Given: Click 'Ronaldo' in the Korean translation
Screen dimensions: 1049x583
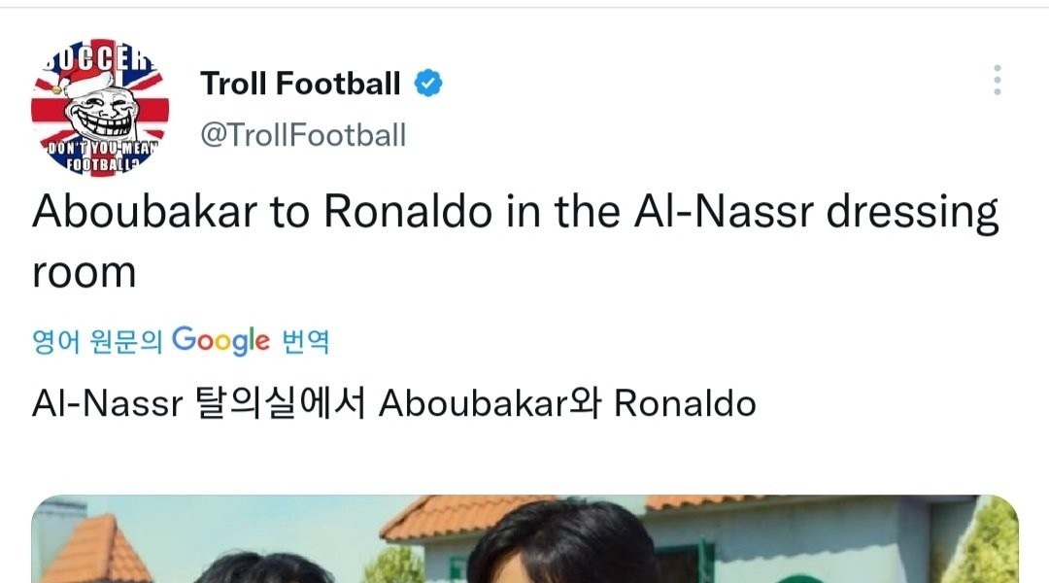Looking at the screenshot, I should [x=685, y=403].
